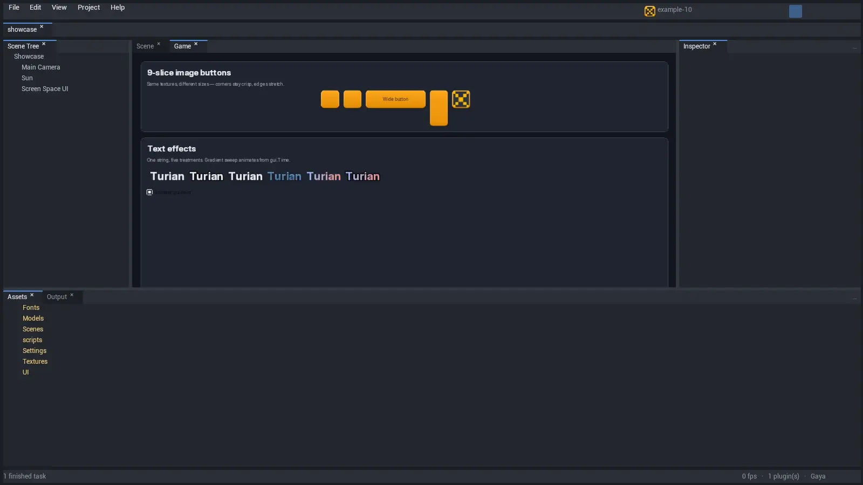Click the checkered icon image button
The width and height of the screenshot is (863, 485).
point(461,99)
